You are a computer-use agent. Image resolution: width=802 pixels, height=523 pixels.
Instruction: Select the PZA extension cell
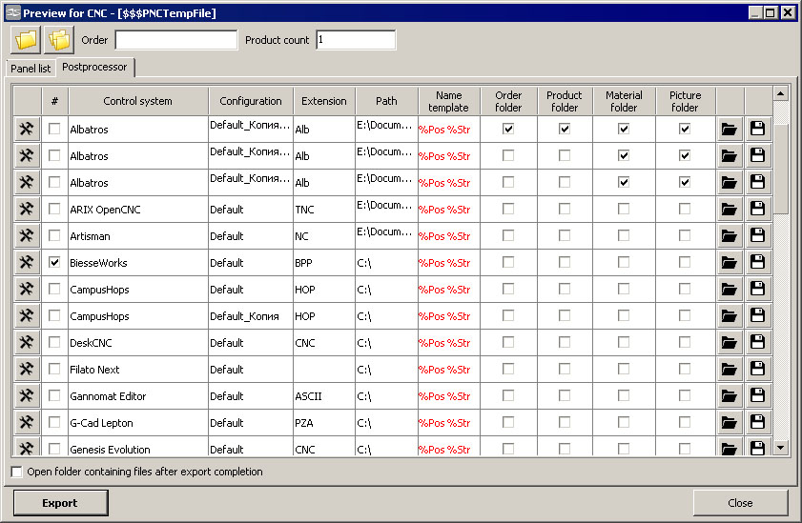[324, 422]
